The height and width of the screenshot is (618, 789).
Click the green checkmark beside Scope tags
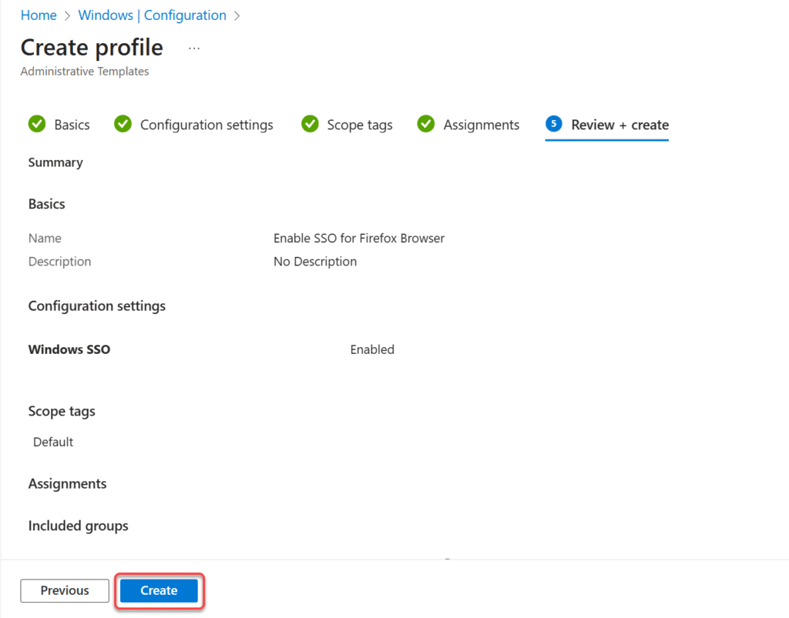(310, 124)
